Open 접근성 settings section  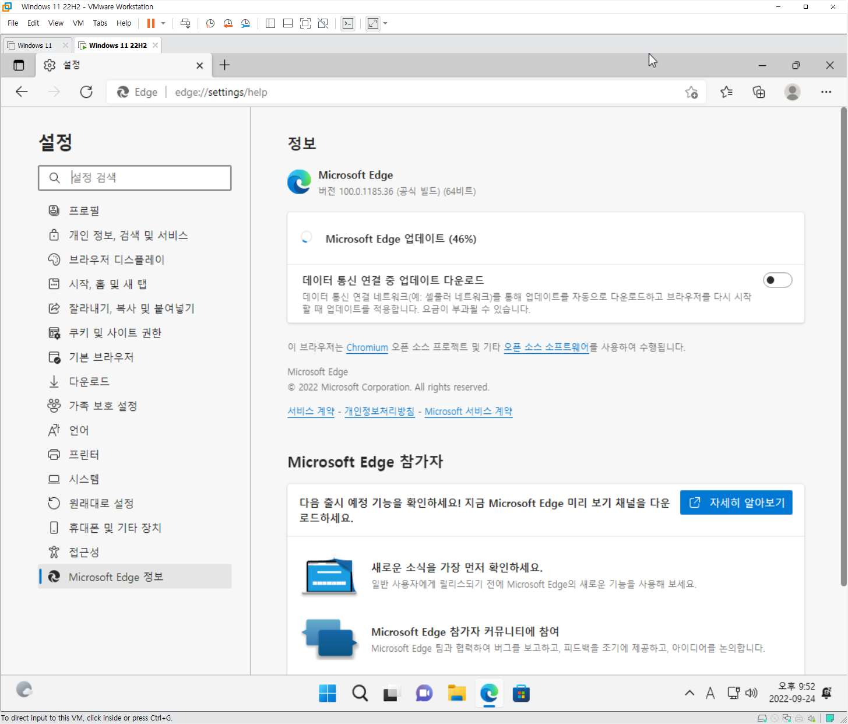tap(135, 553)
